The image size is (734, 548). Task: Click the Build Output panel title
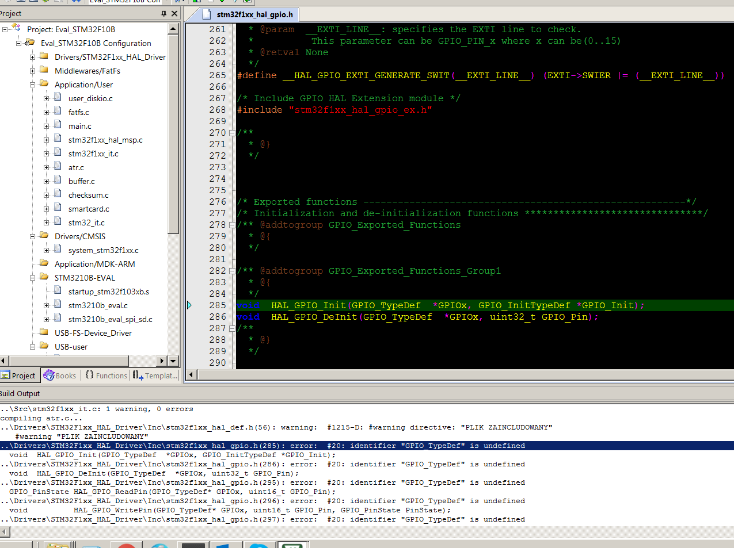point(20,394)
